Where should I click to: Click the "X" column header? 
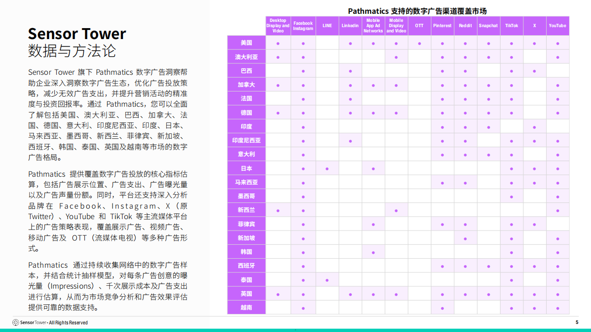click(x=534, y=26)
